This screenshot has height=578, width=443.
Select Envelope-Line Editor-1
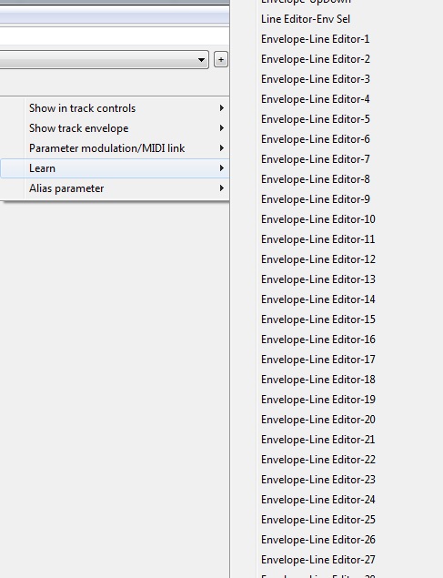(x=316, y=39)
